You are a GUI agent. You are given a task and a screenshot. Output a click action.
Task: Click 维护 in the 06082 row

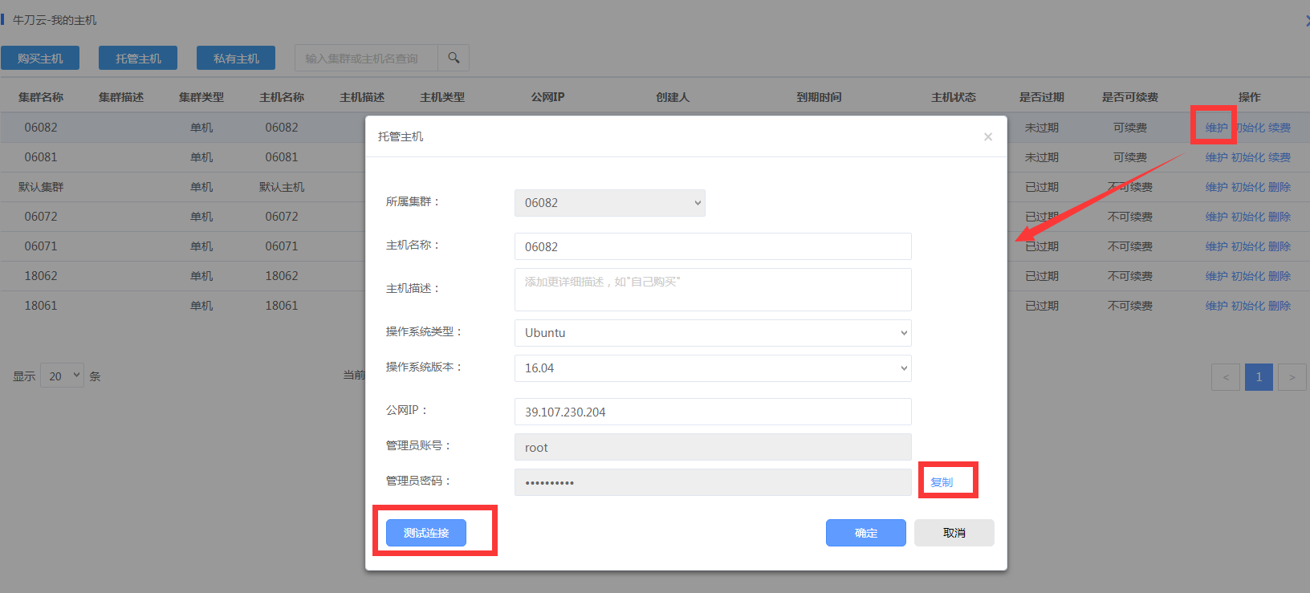tap(1216, 128)
